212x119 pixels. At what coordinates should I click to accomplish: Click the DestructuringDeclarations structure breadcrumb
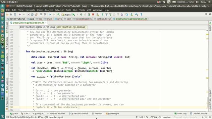[37, 27]
